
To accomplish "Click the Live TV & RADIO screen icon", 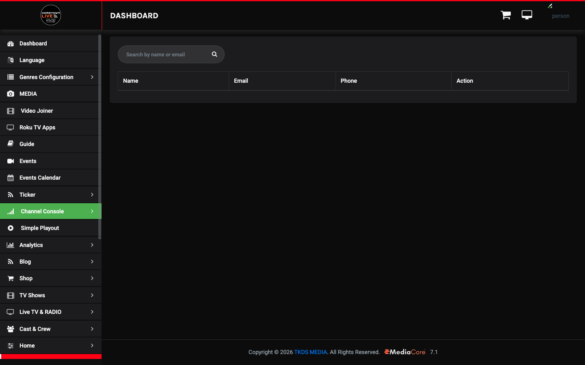I will [11, 312].
